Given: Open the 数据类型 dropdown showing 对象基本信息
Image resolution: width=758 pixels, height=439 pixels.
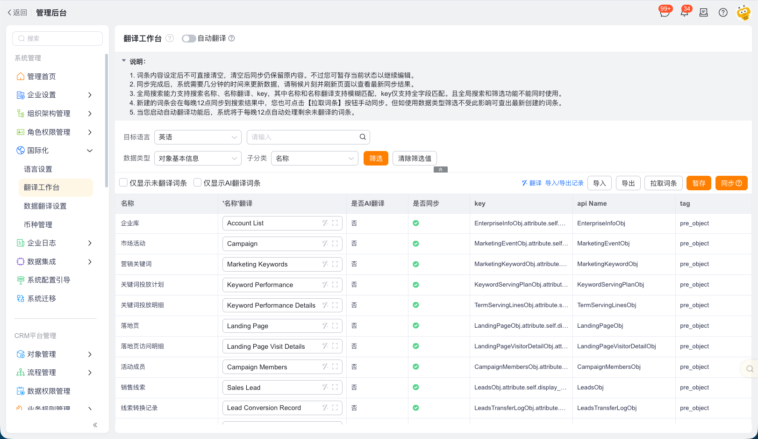Looking at the screenshot, I should [198, 158].
